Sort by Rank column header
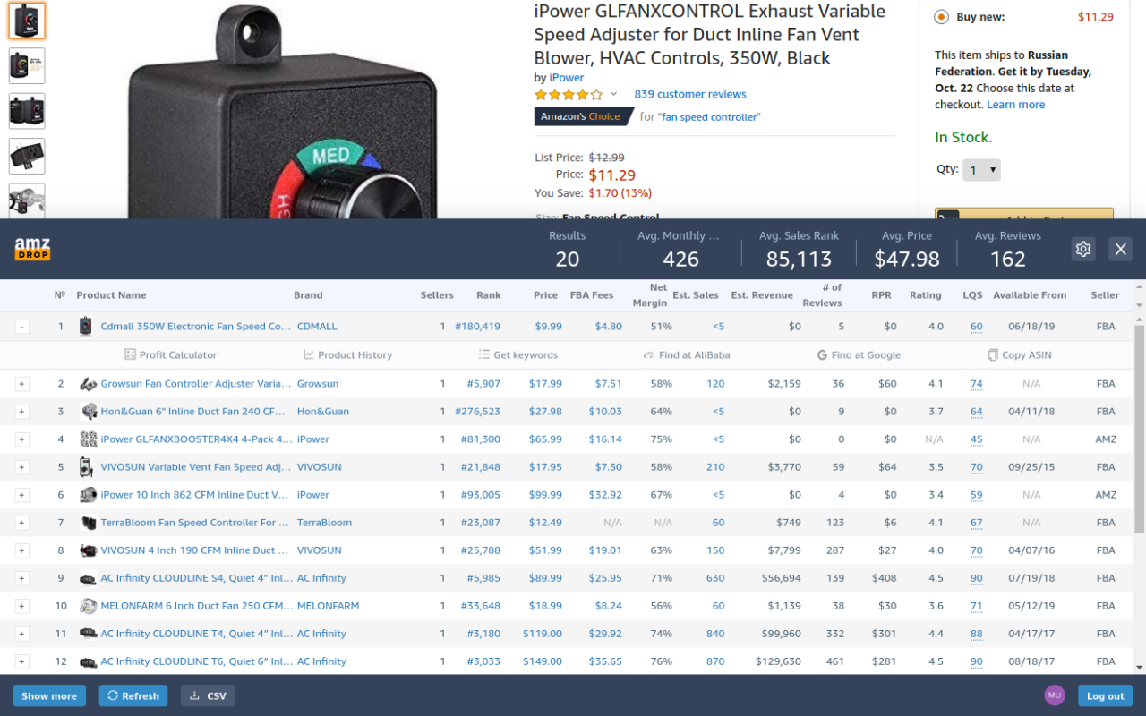 489,295
